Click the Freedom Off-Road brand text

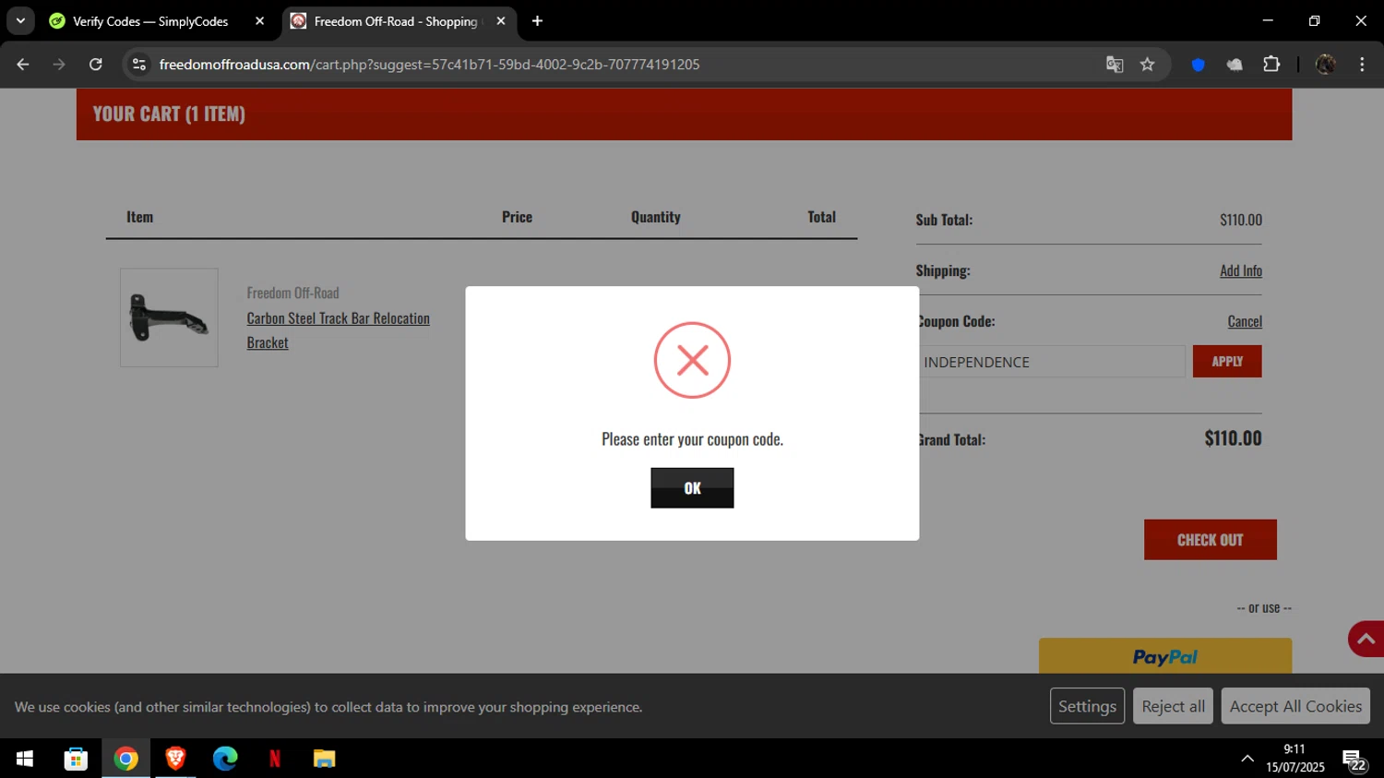click(x=292, y=293)
